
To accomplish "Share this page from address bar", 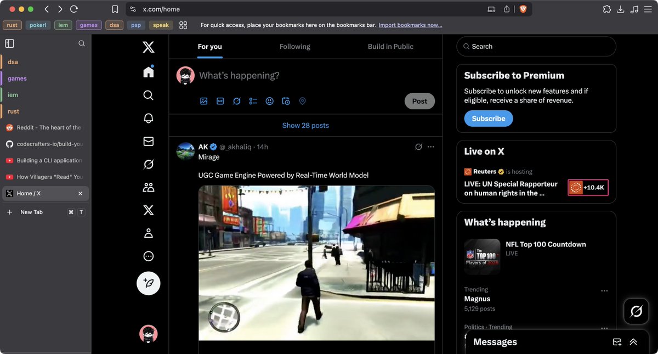I will 507,9.
